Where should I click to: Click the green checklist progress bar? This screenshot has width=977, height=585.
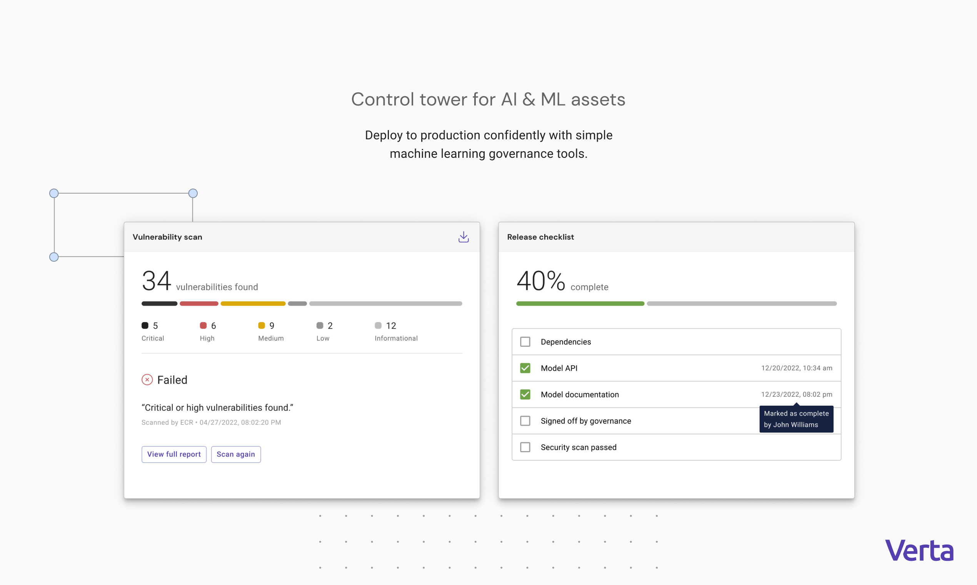click(x=580, y=304)
